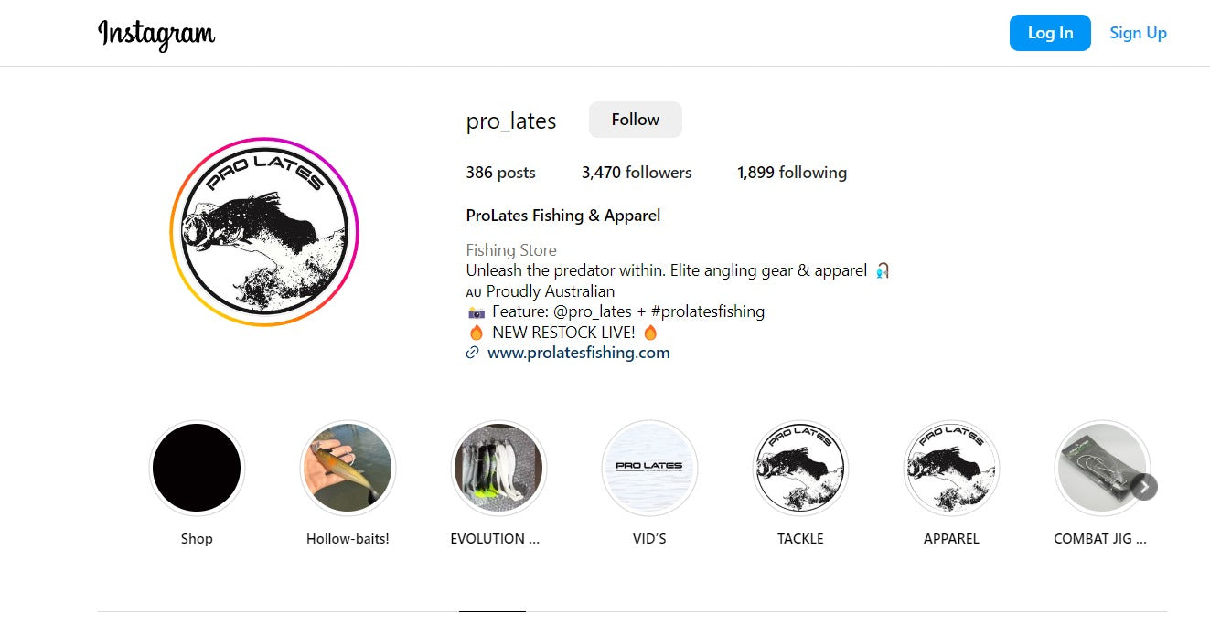
Task: Click the Log In button
Action: tap(1050, 33)
